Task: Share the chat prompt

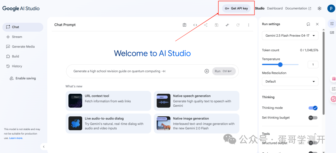Action: click(206, 25)
